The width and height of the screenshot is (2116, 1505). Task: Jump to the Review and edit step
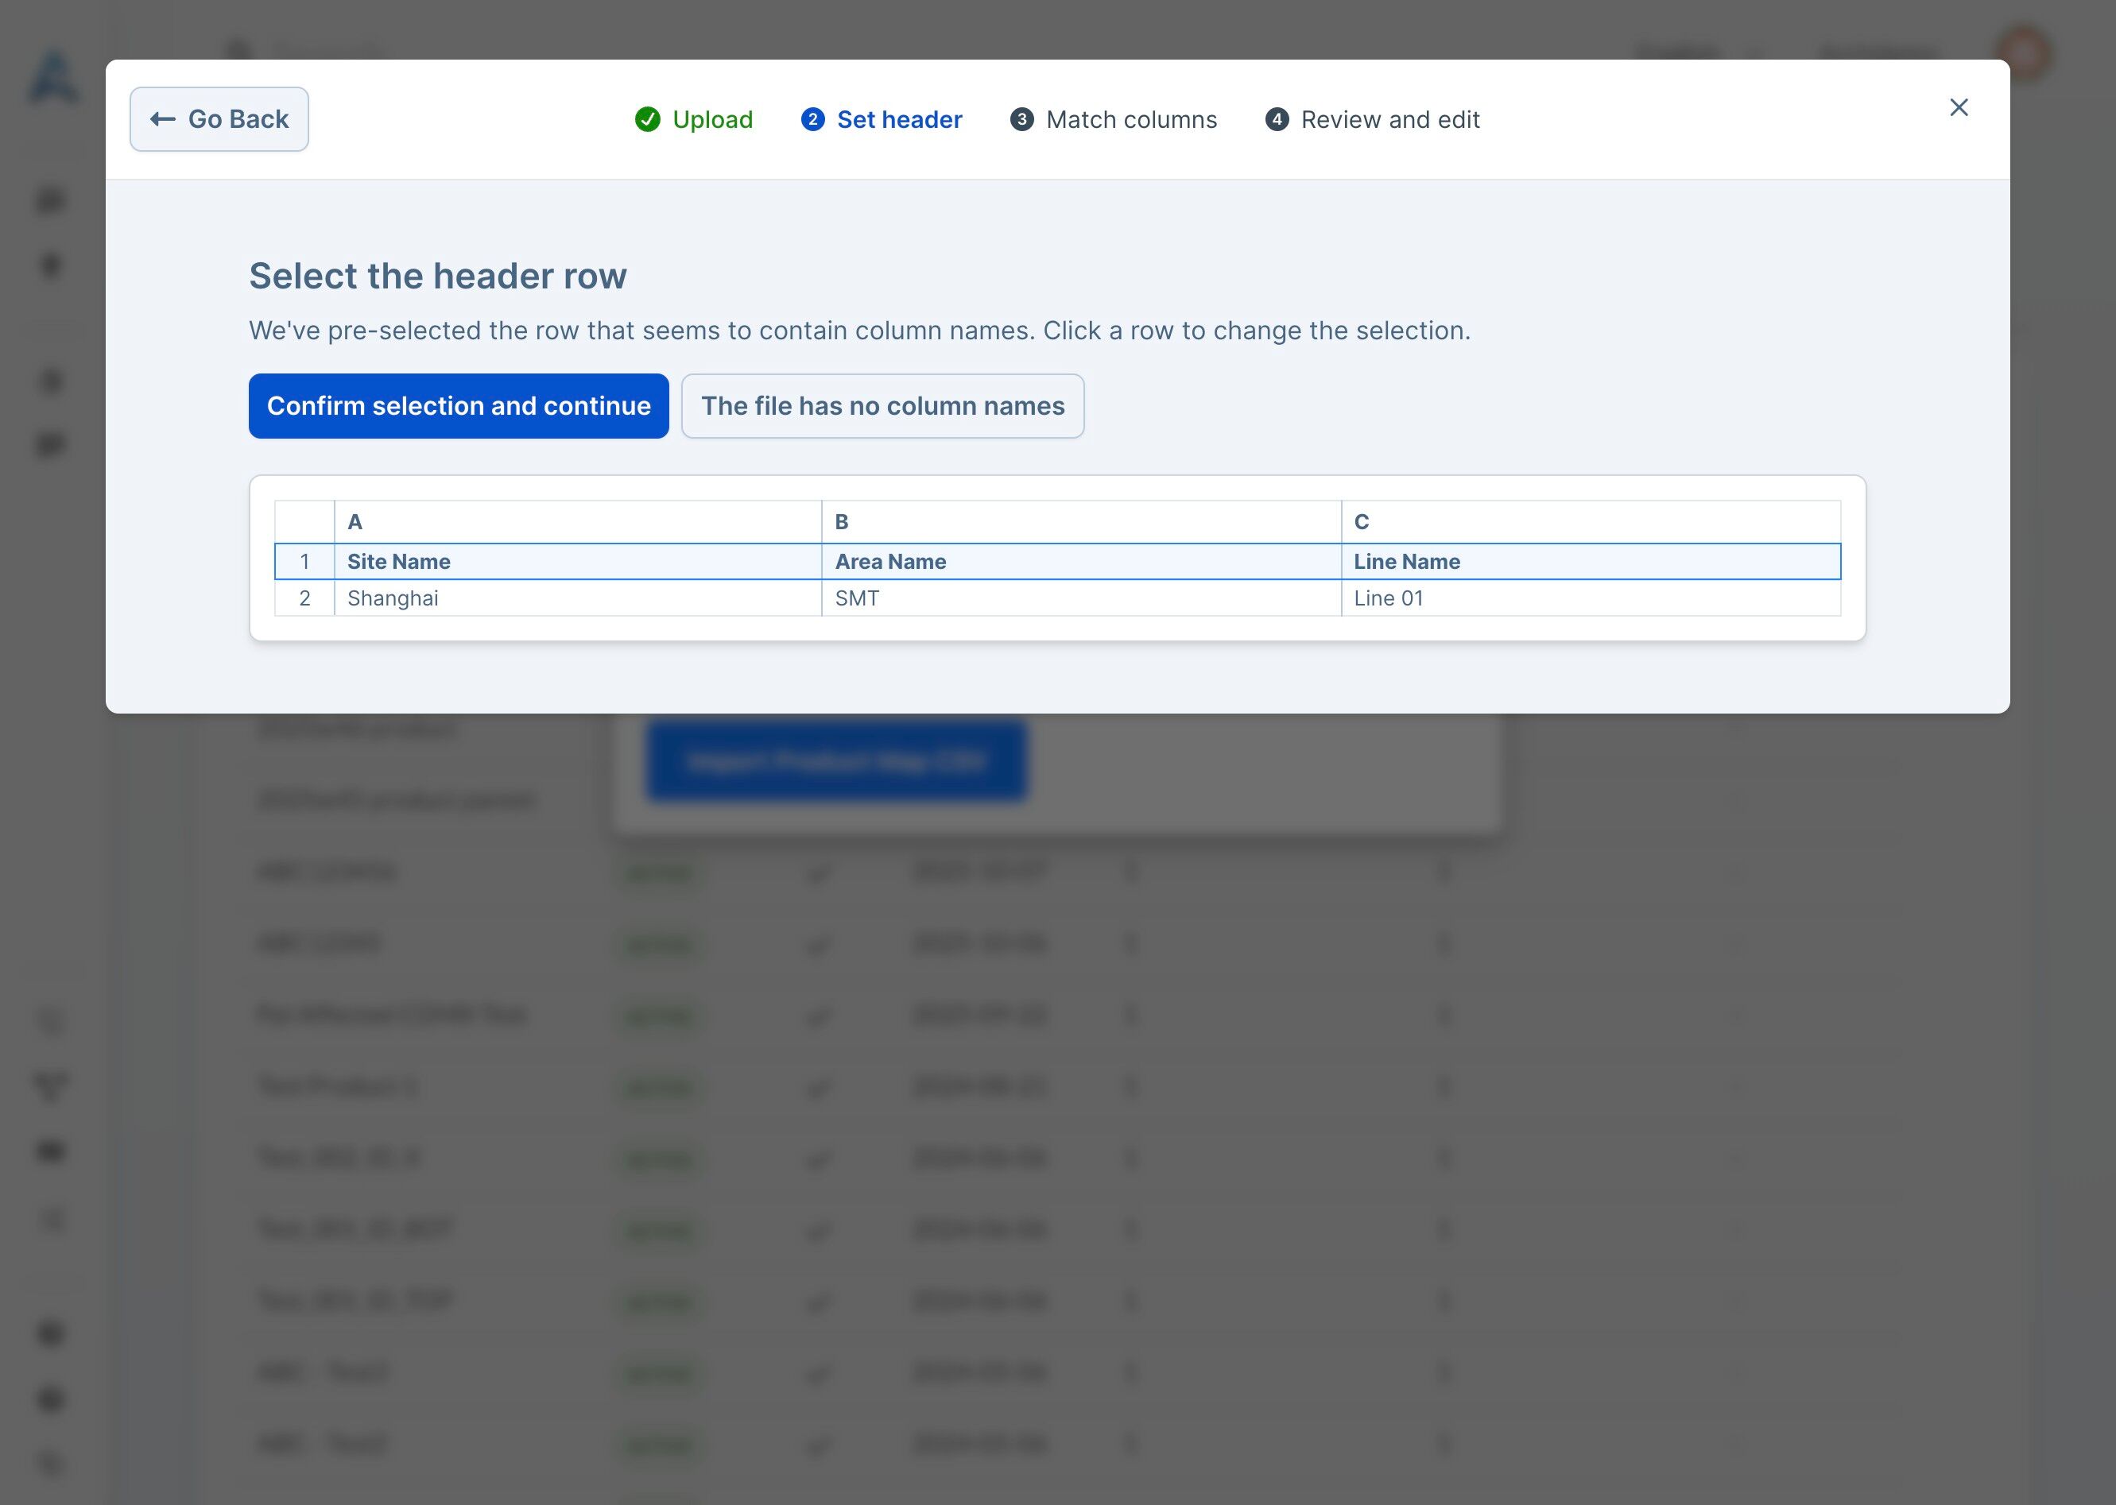click(1389, 119)
